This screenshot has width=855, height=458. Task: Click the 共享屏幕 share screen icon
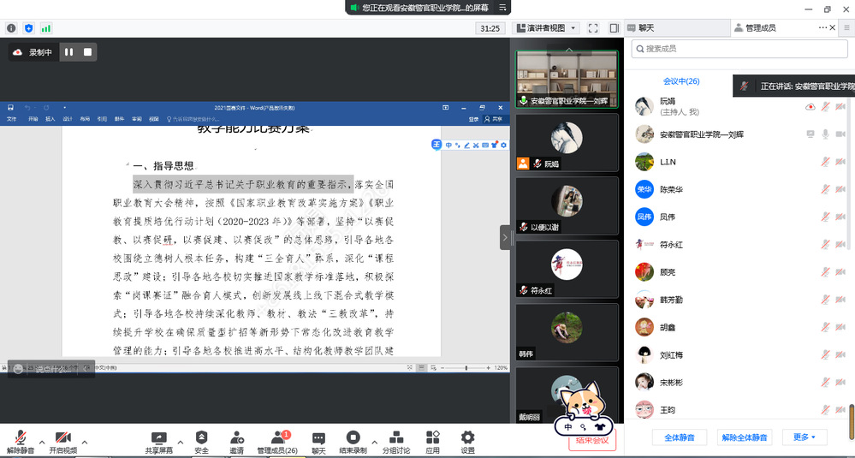158,438
